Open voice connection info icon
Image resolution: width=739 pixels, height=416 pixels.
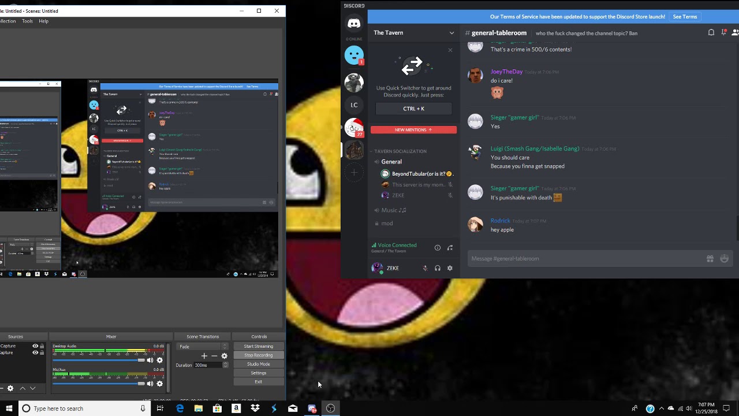(x=438, y=248)
